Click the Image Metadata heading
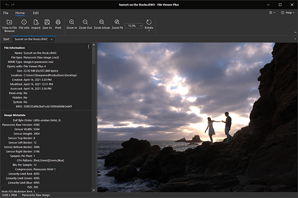 click(14, 115)
